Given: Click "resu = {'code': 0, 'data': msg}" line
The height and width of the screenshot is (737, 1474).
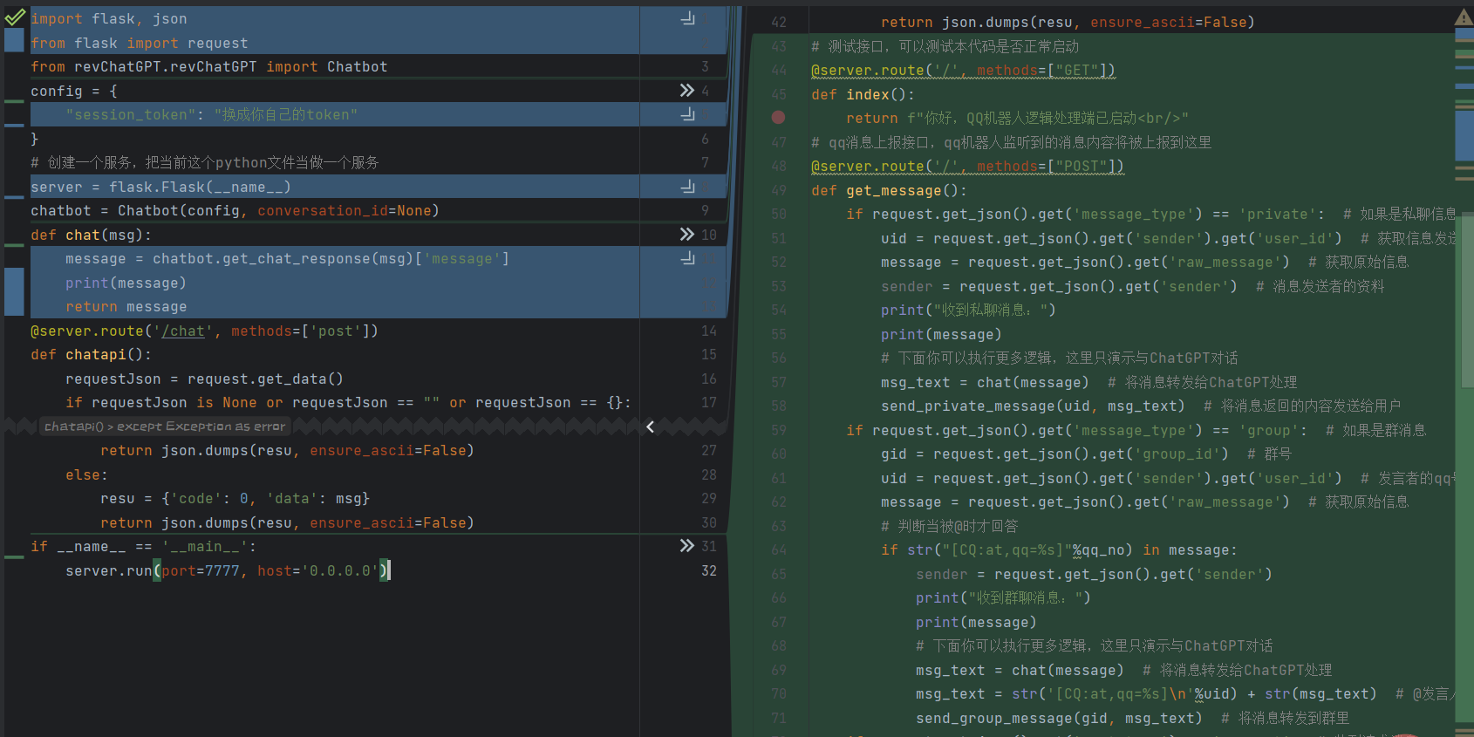Looking at the screenshot, I should [235, 499].
